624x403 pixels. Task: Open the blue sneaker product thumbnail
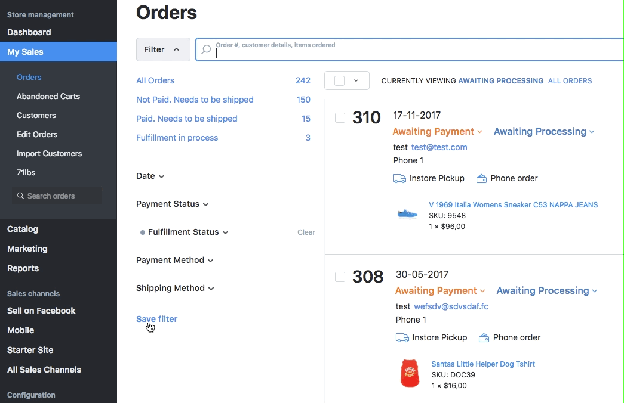407,213
